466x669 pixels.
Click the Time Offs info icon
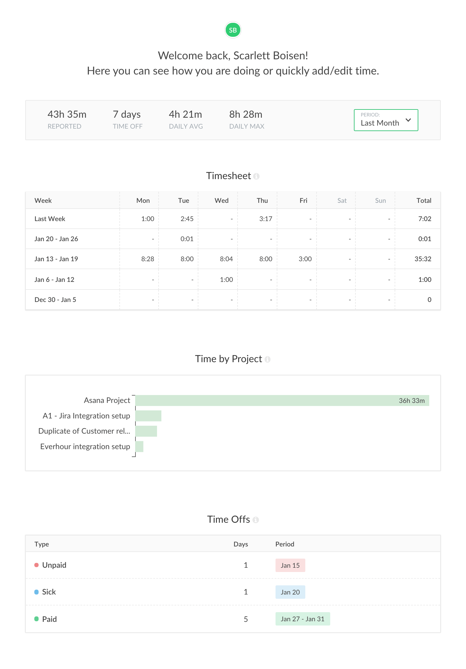[256, 520]
